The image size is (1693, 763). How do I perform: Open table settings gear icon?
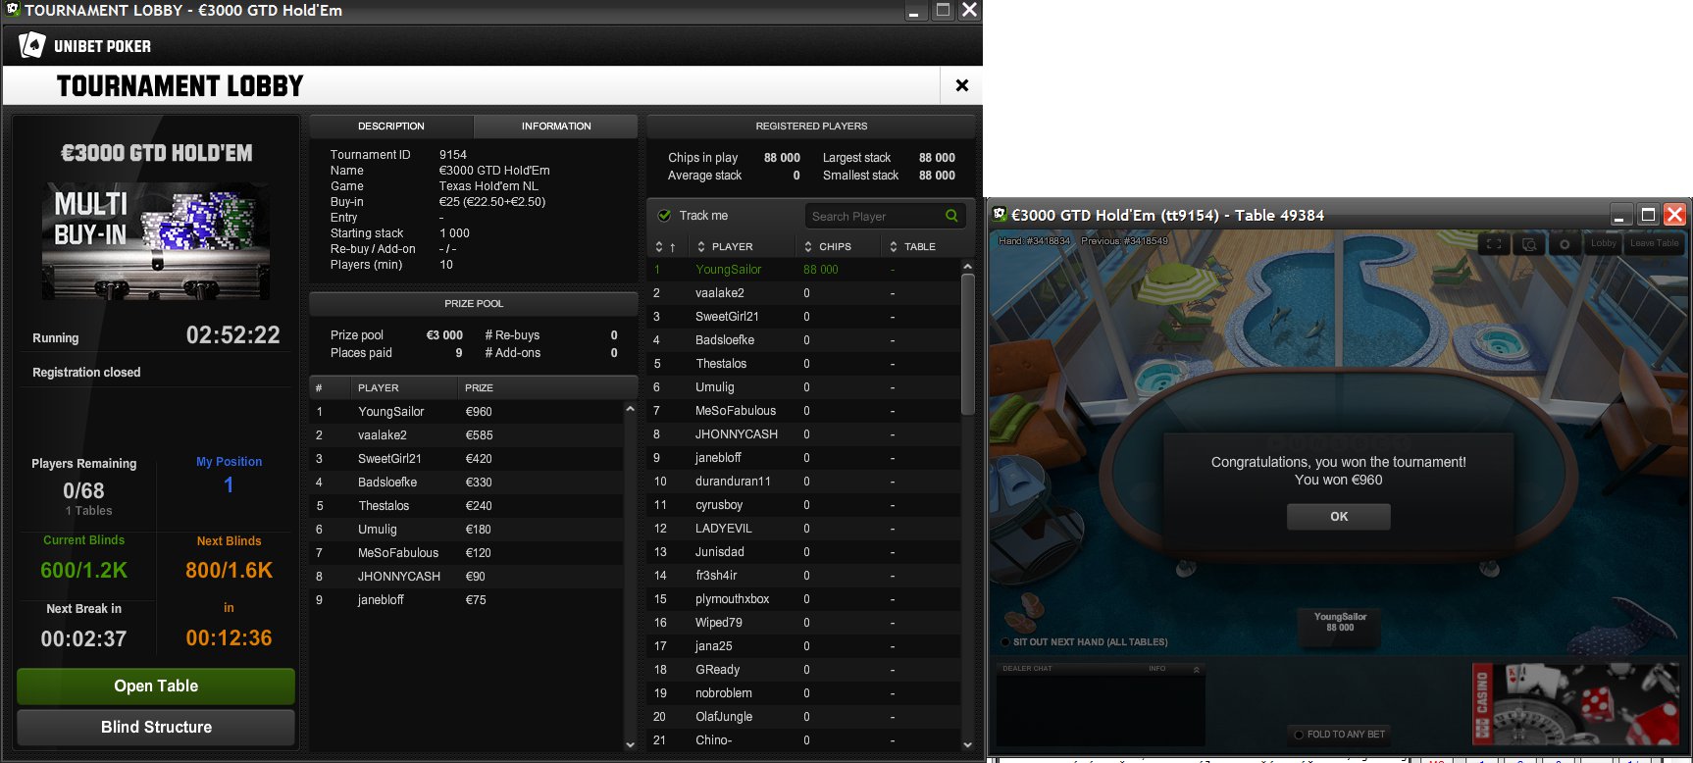[1565, 244]
